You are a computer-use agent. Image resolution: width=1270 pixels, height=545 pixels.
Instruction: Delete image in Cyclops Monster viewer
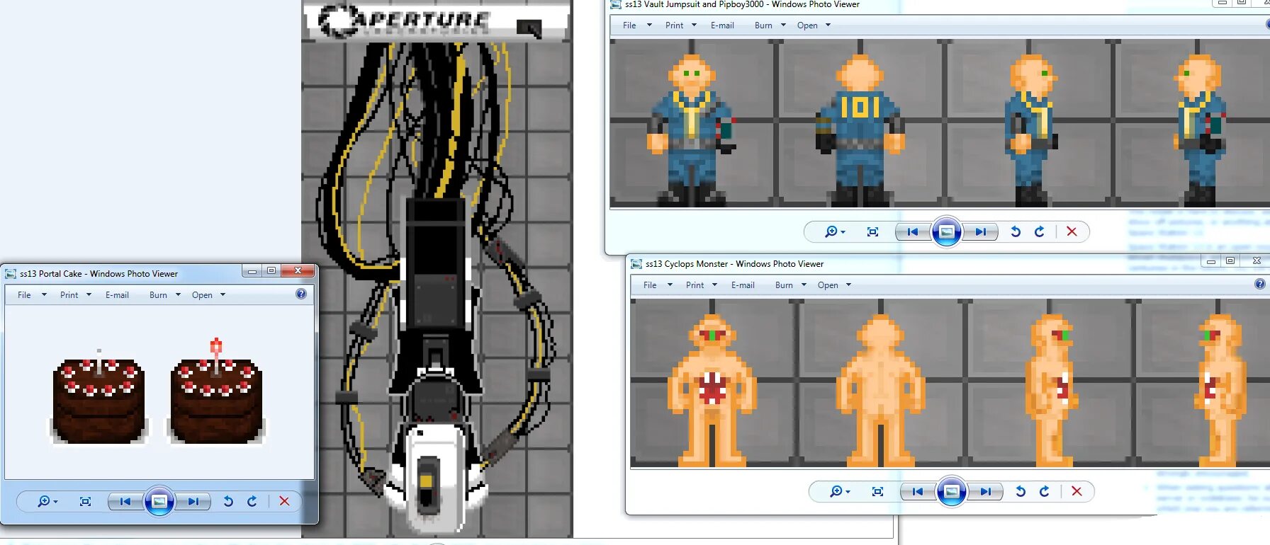(x=1077, y=491)
